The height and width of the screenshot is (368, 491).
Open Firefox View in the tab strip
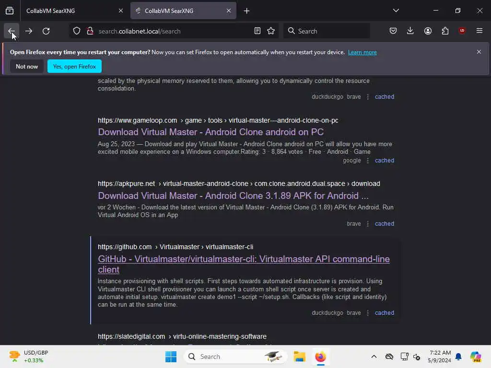(10, 11)
